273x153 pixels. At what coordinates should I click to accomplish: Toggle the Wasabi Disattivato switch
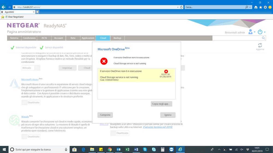[31, 136]
